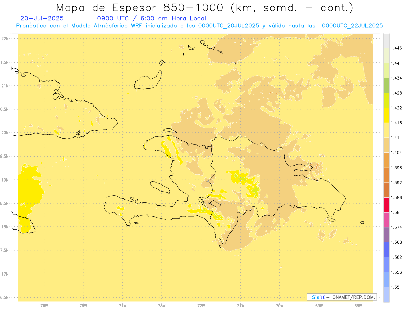Click the latitude label "7.5N"
The height and width of the screenshot is (310, 402).
tap(5, 250)
